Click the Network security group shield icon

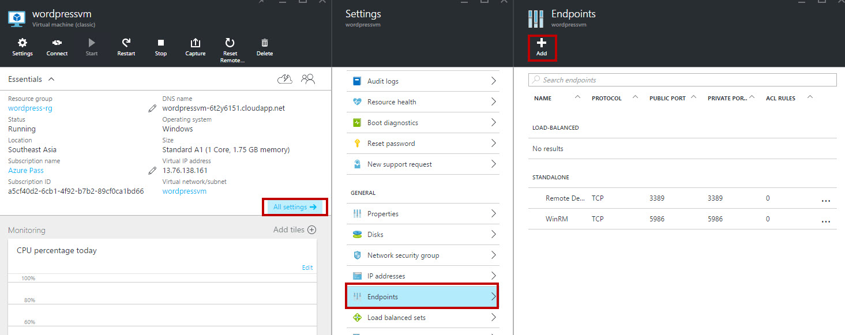point(357,255)
